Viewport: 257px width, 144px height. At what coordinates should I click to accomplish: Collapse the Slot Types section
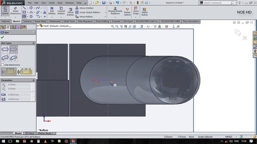click(33, 43)
